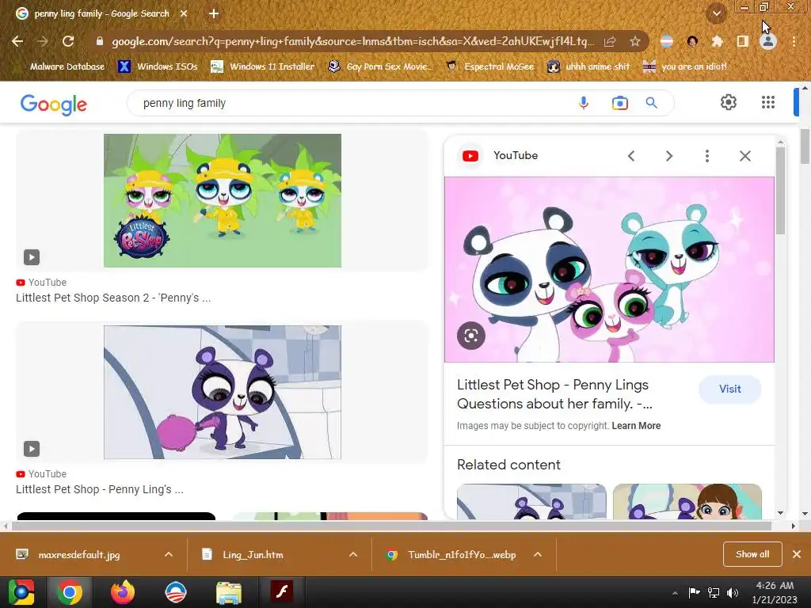The width and height of the screenshot is (811, 608).
Task: Toggle the browser side panel icon
Action: click(x=742, y=41)
